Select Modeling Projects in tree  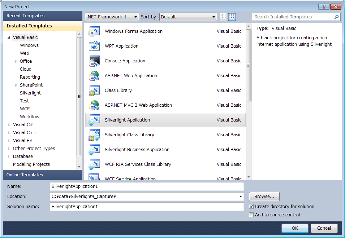pos(31,164)
